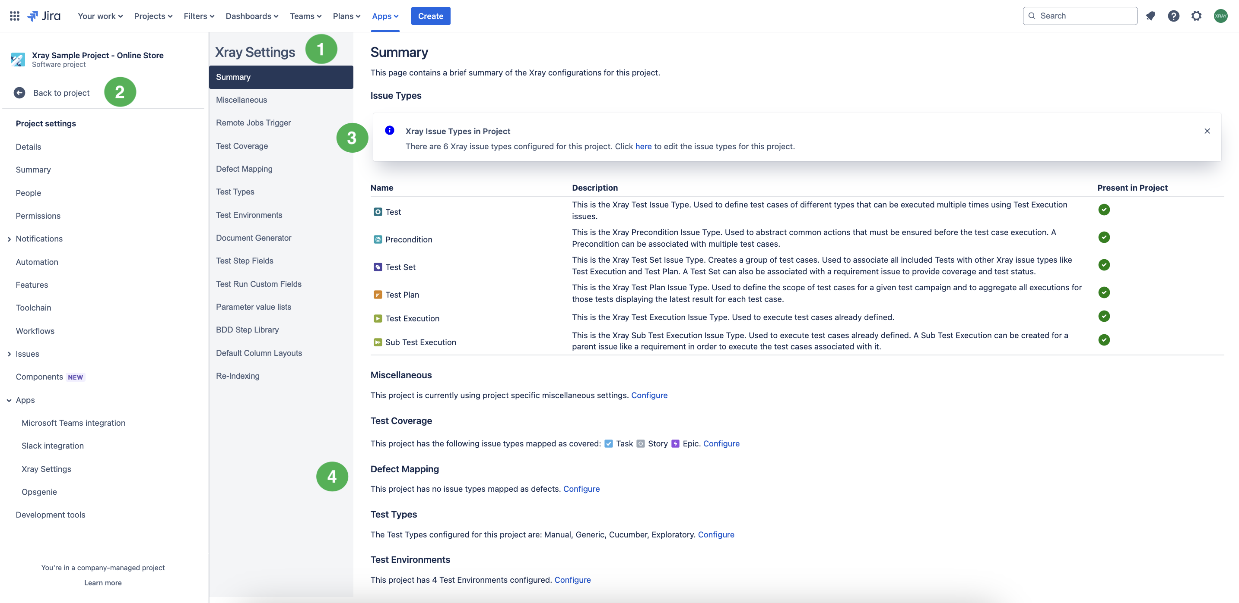
Task: Open Remote Jobs Trigger settings
Action: (x=281, y=122)
